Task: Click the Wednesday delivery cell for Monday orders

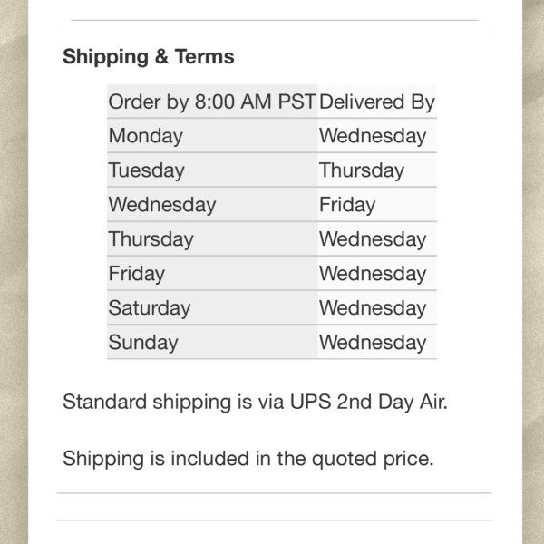Action: click(x=377, y=136)
